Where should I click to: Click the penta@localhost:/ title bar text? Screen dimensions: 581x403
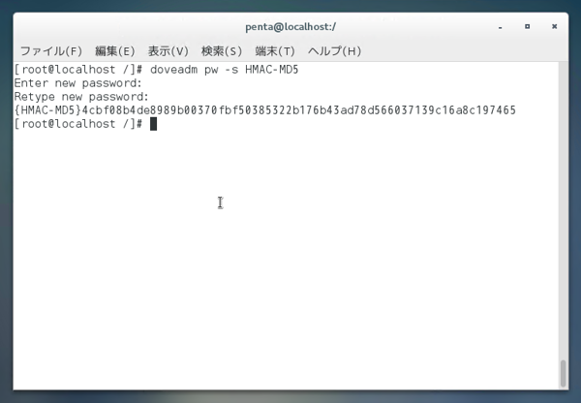290,27
